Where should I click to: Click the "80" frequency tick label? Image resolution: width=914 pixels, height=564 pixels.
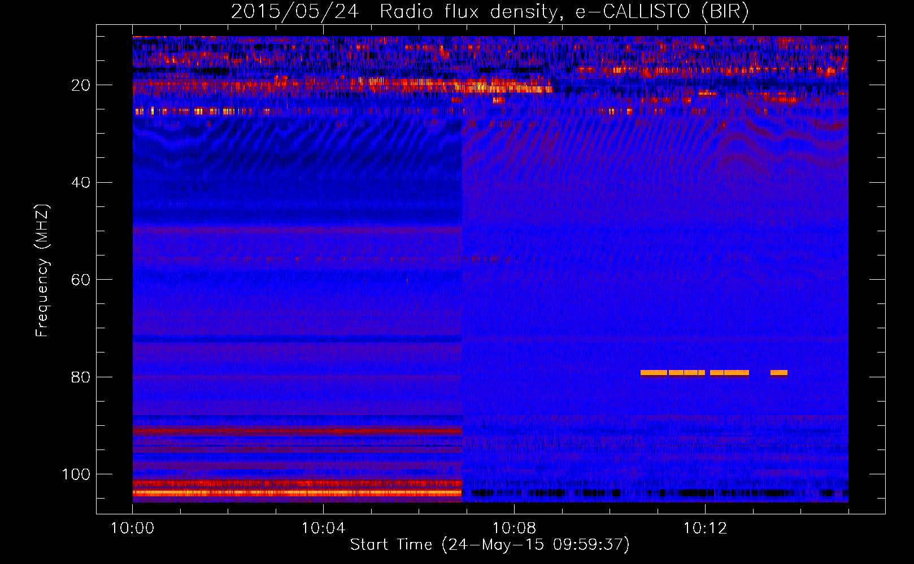pos(81,377)
